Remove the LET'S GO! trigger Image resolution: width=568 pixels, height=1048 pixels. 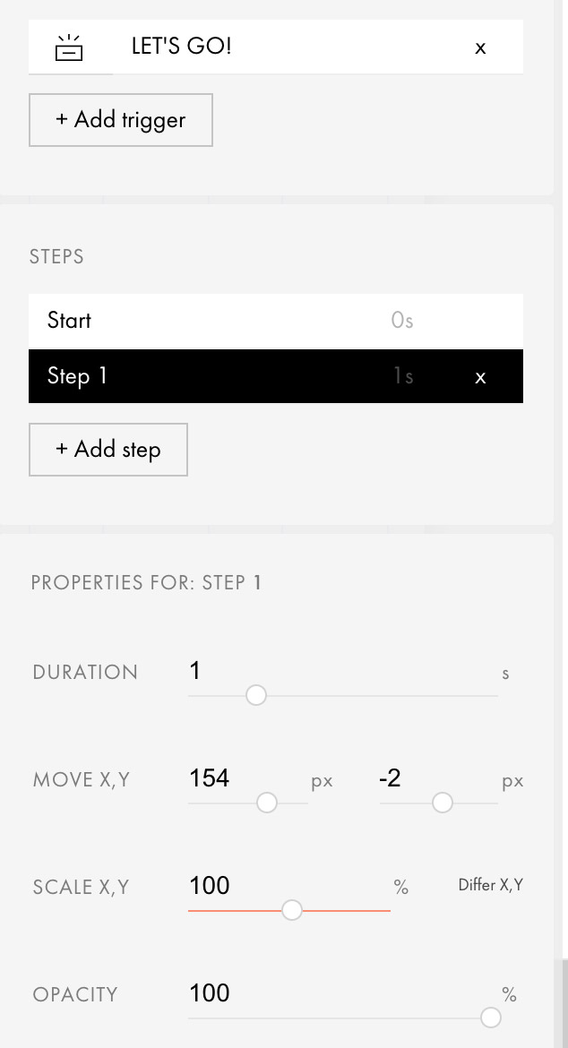point(480,48)
